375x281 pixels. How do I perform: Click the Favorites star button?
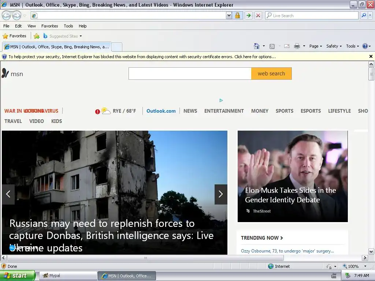tap(15, 36)
